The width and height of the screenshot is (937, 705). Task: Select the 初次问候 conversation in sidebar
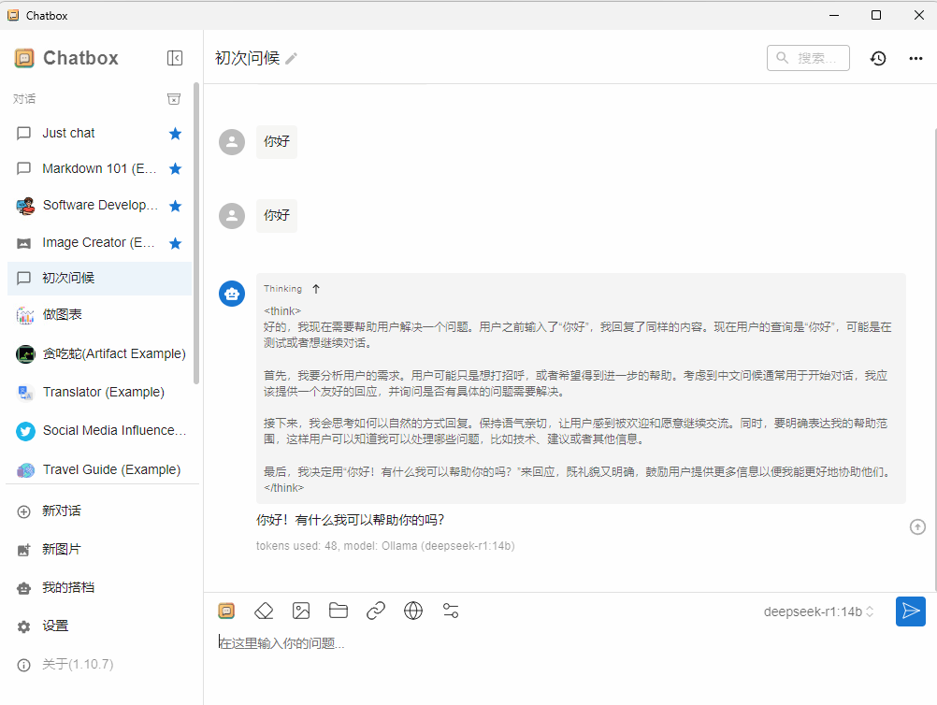click(x=99, y=278)
